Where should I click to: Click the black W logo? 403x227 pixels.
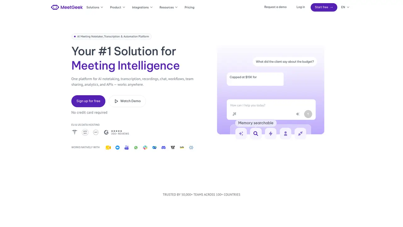click(173, 148)
